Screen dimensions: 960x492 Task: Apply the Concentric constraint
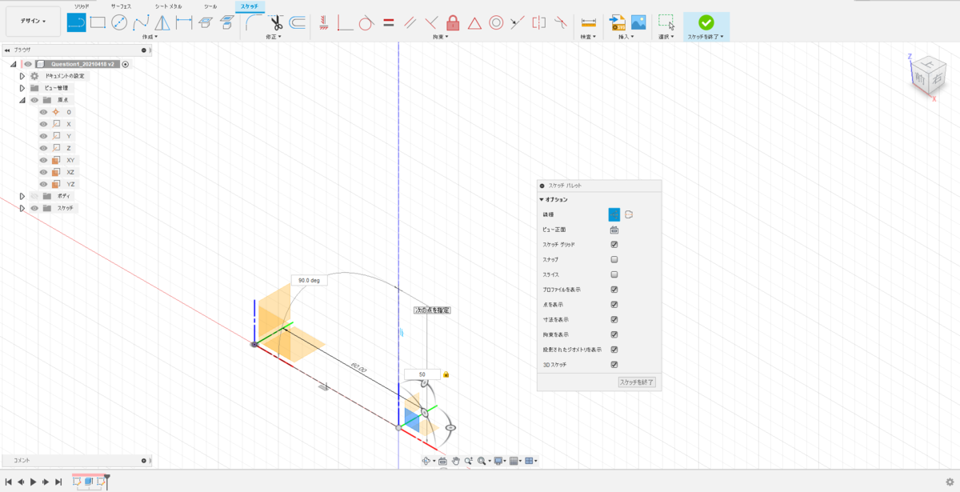pos(496,22)
